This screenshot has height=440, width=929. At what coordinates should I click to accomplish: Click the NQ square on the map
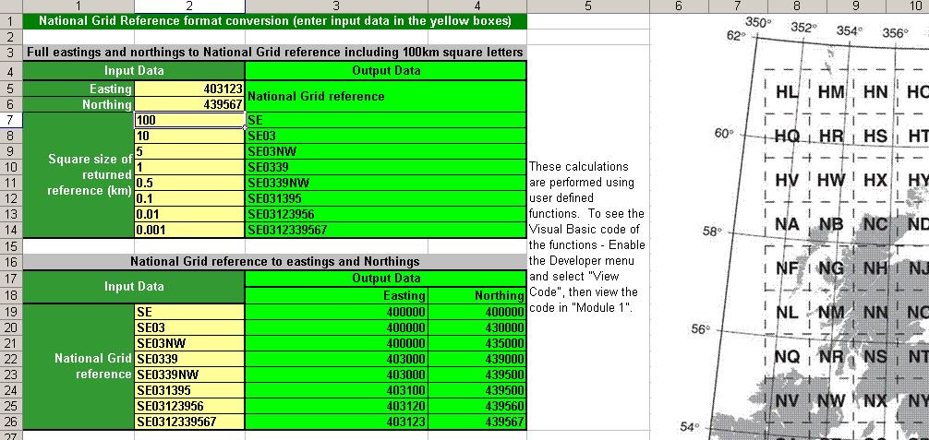(x=788, y=356)
